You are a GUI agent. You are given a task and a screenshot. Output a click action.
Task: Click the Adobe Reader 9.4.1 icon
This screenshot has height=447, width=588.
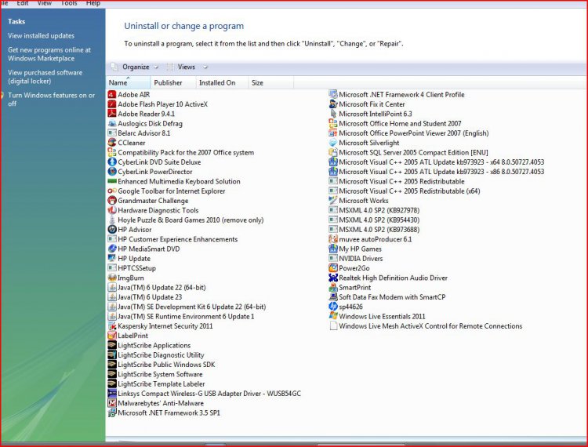pos(112,114)
